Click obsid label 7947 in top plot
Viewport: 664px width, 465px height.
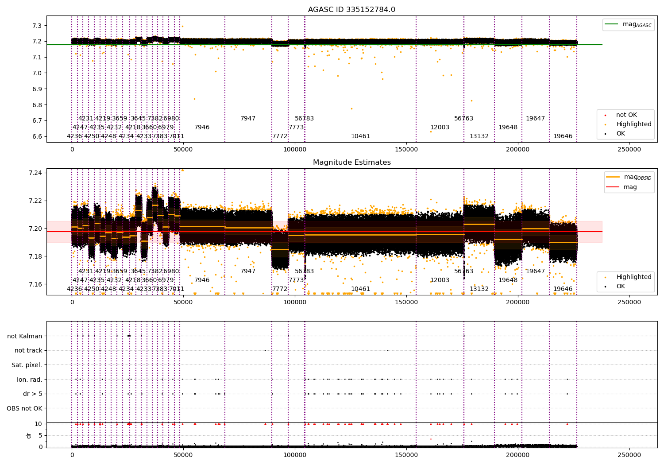248,119
